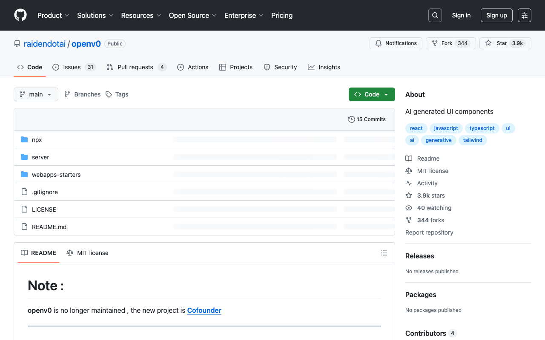Open the webapps-starters folder
This screenshot has width=545, height=340.
tap(56, 175)
